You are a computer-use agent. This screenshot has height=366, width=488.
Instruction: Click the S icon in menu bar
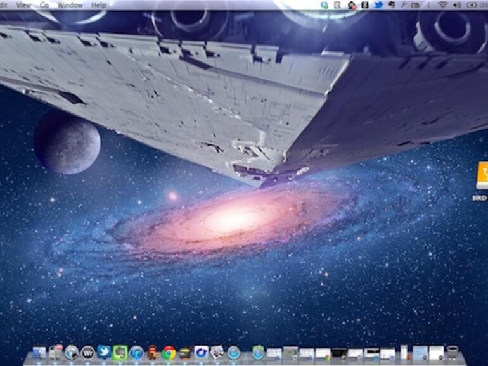coord(365,5)
